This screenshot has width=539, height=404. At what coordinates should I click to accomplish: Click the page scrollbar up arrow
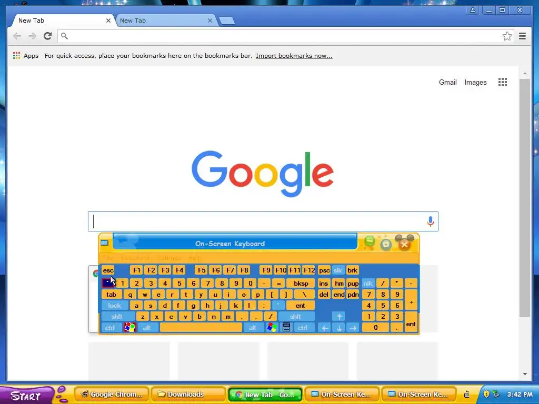[x=525, y=74]
